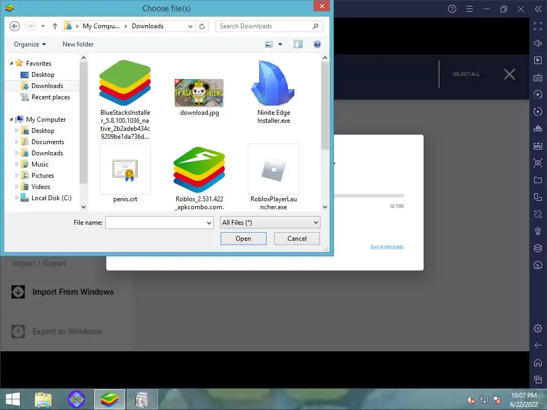Click Import From Windows
This screenshot has height=410, width=547.
coord(63,292)
